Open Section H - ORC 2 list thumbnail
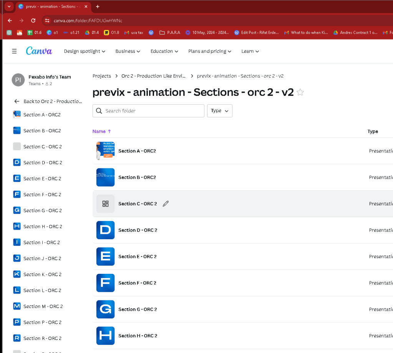Image resolution: width=393 pixels, height=353 pixels. [x=106, y=336]
